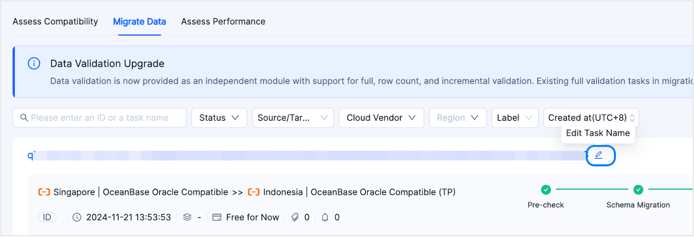Click the Singapore source cloud vendor icon
This screenshot has height=237, width=694.
[x=44, y=192]
